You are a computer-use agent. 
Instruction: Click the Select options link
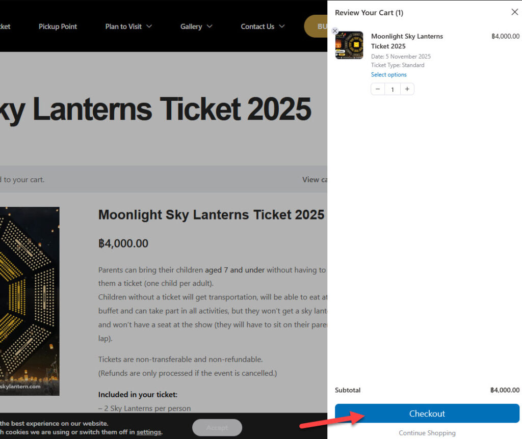[x=388, y=75]
